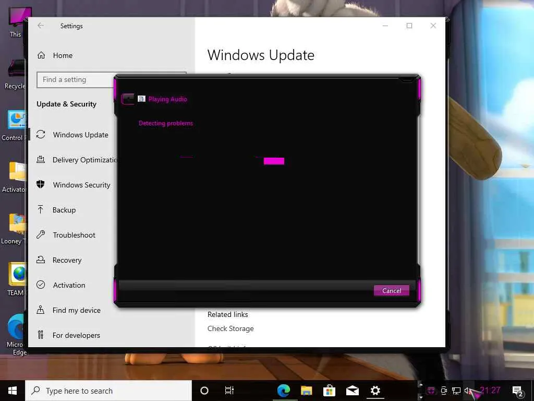The width and height of the screenshot is (534, 401).
Task: Click the Related links heading
Action: tap(228, 314)
